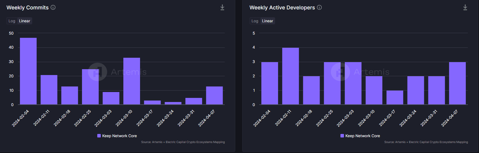Select Linear scale for Weekly Commits
This screenshot has height=153, width=479.
pyautogui.click(x=25, y=21)
